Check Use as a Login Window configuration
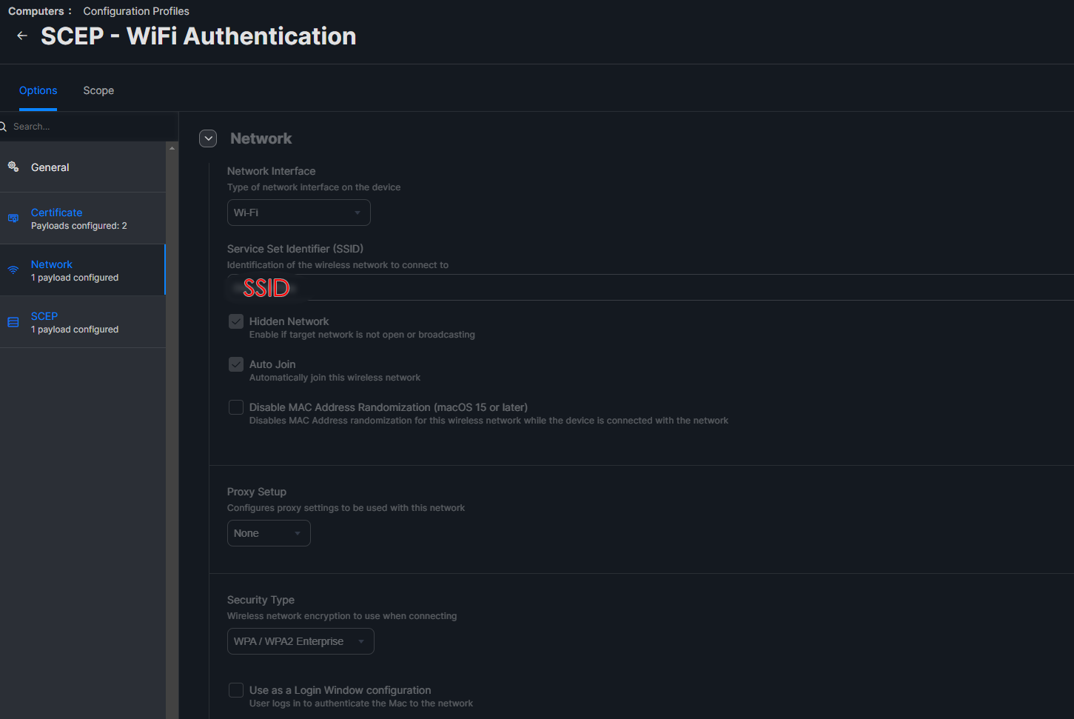This screenshot has width=1074, height=719. 236,690
